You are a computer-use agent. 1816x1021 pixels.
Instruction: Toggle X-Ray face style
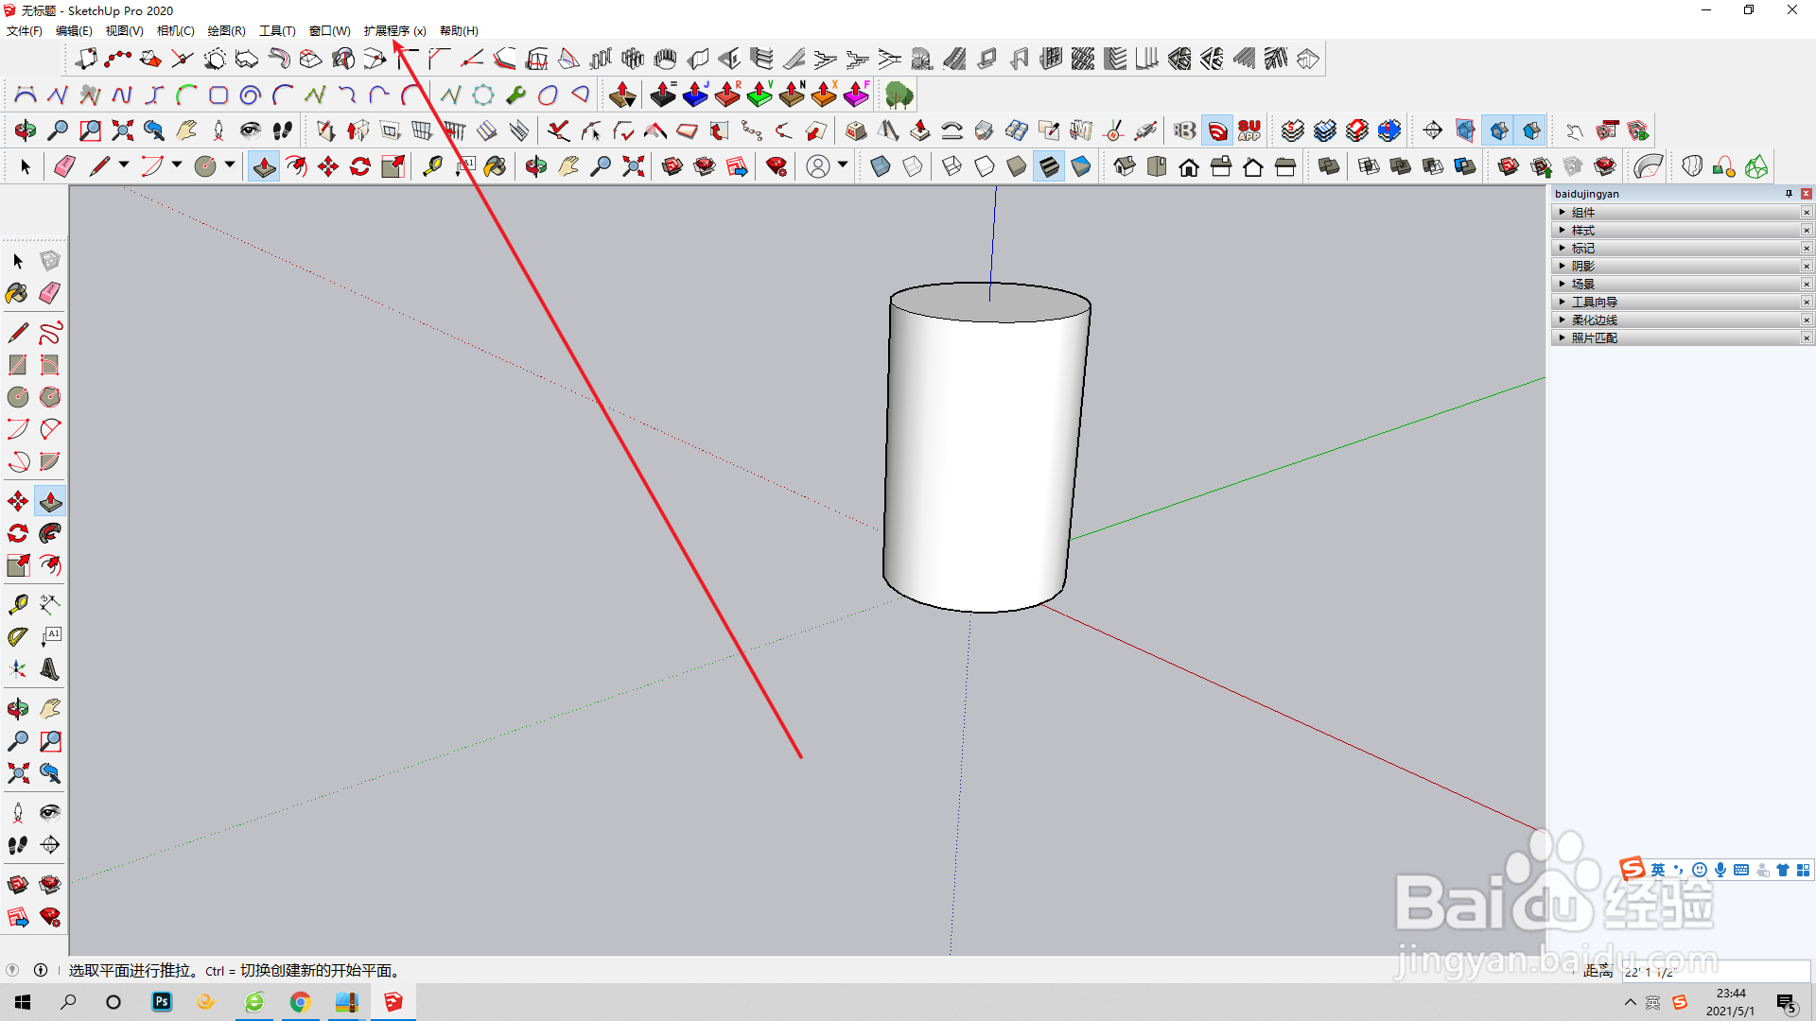[x=881, y=167]
